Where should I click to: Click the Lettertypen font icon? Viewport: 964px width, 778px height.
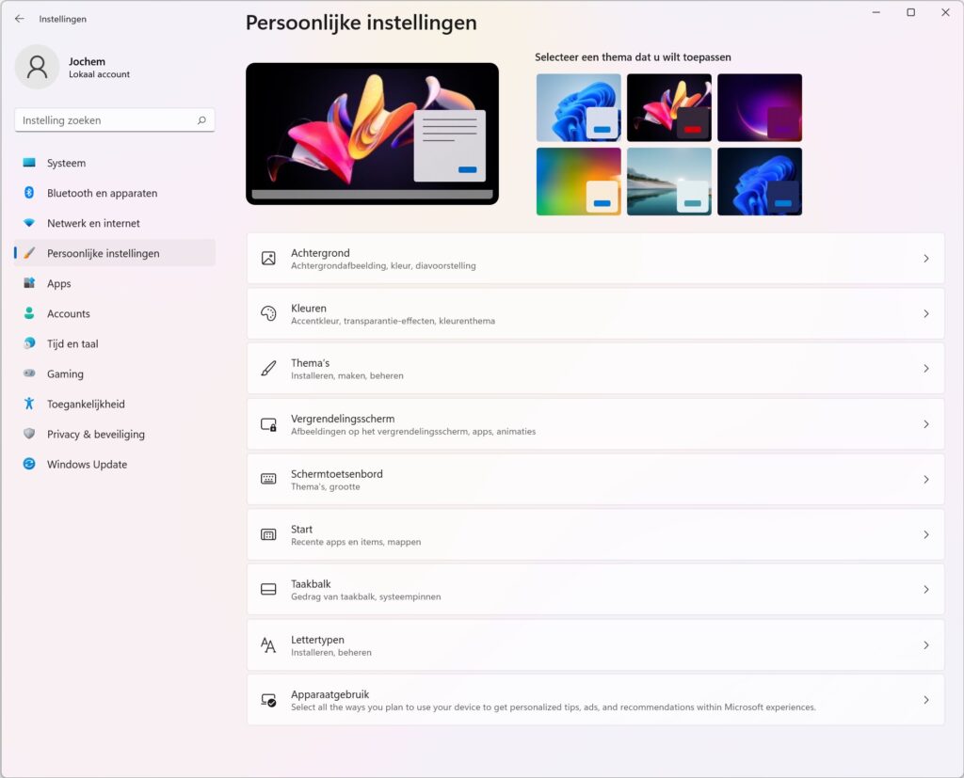tap(268, 645)
